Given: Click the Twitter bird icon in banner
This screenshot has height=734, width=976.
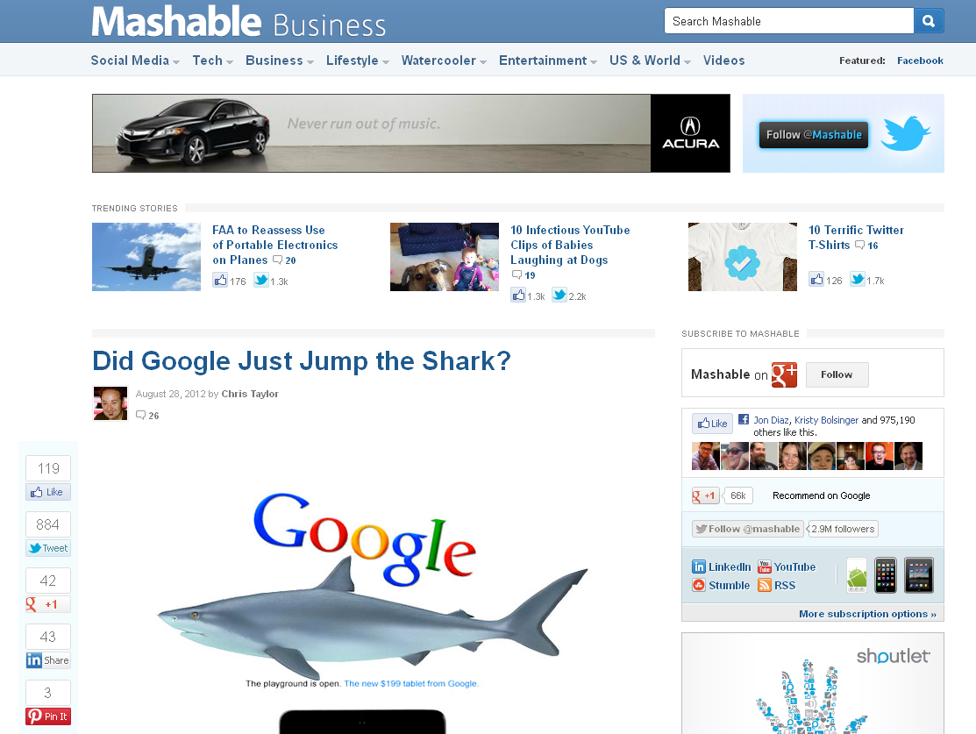Looking at the screenshot, I should click(x=906, y=133).
